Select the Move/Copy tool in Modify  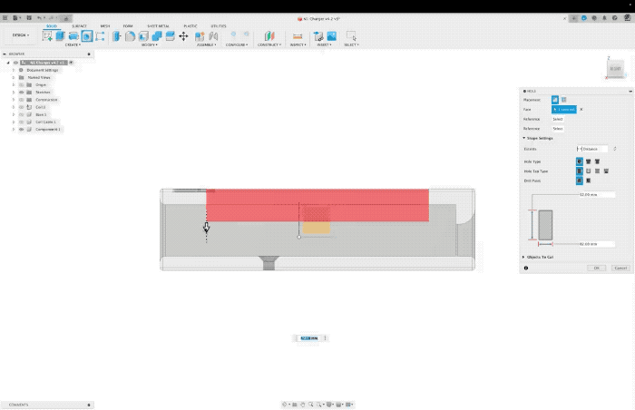[183, 36]
